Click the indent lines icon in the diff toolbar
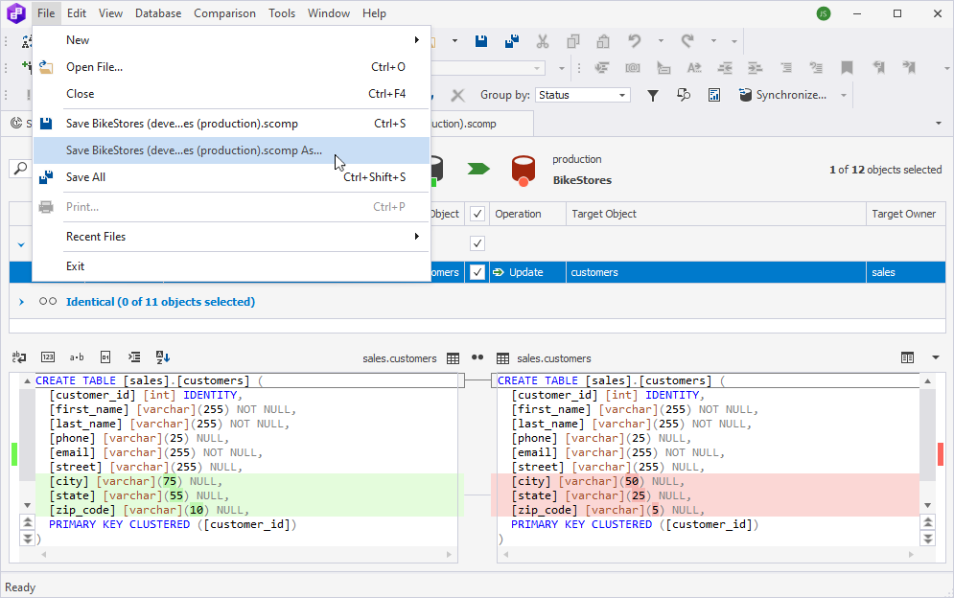This screenshot has width=954, height=598. [134, 357]
